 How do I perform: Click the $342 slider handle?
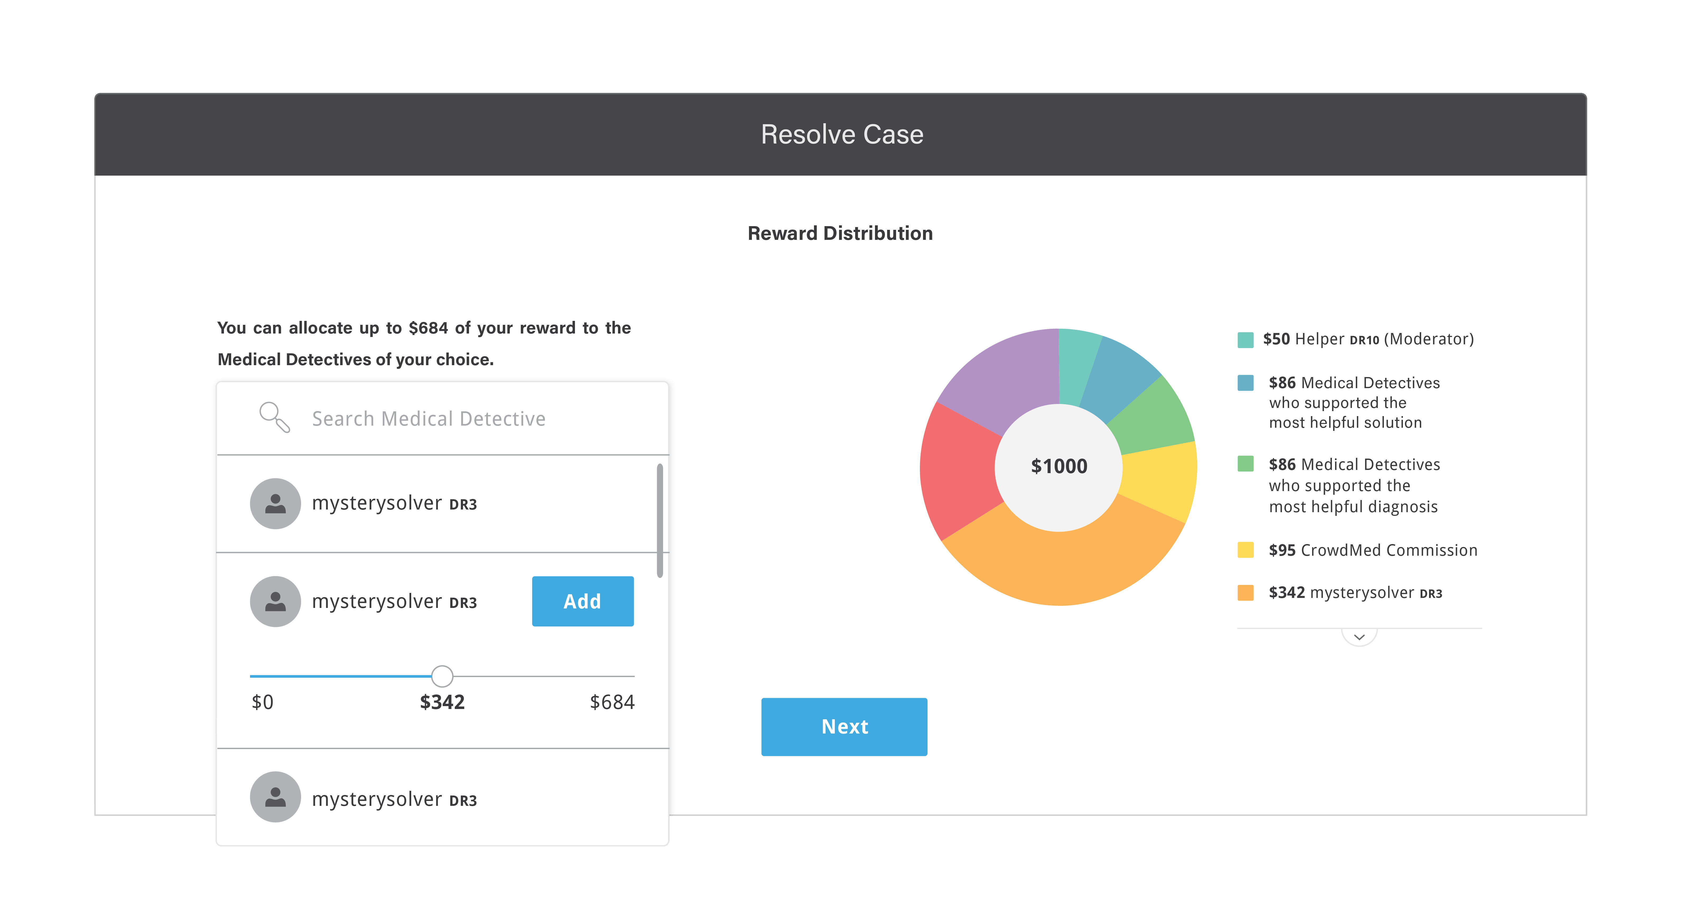[x=442, y=676]
